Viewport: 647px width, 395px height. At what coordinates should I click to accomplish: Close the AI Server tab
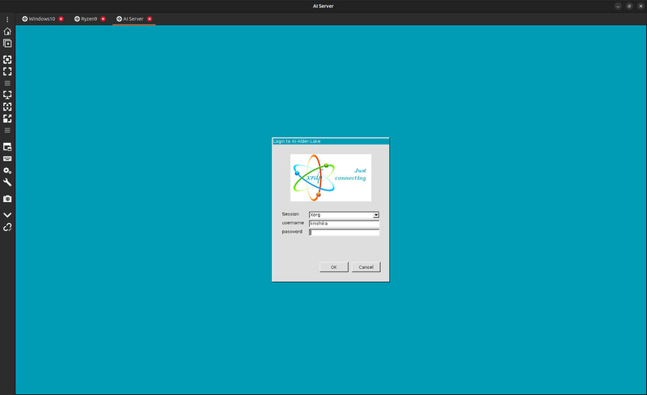click(150, 19)
